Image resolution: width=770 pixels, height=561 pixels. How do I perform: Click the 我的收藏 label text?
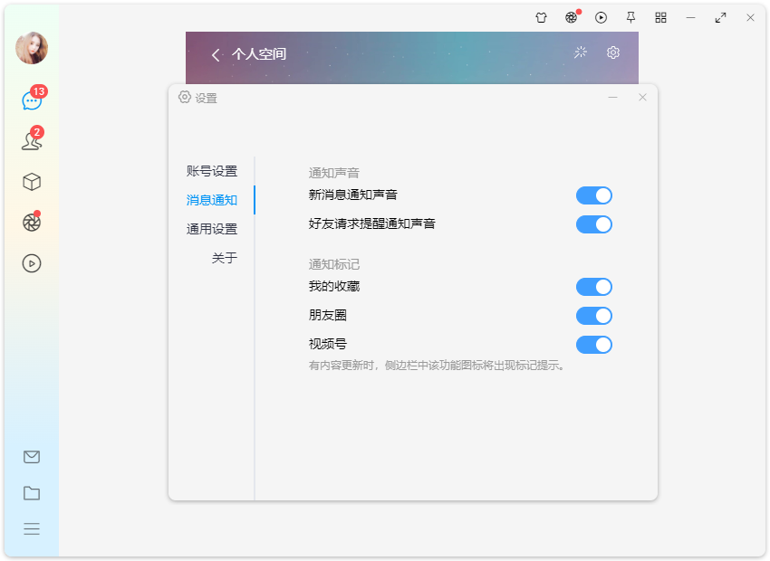click(x=334, y=287)
